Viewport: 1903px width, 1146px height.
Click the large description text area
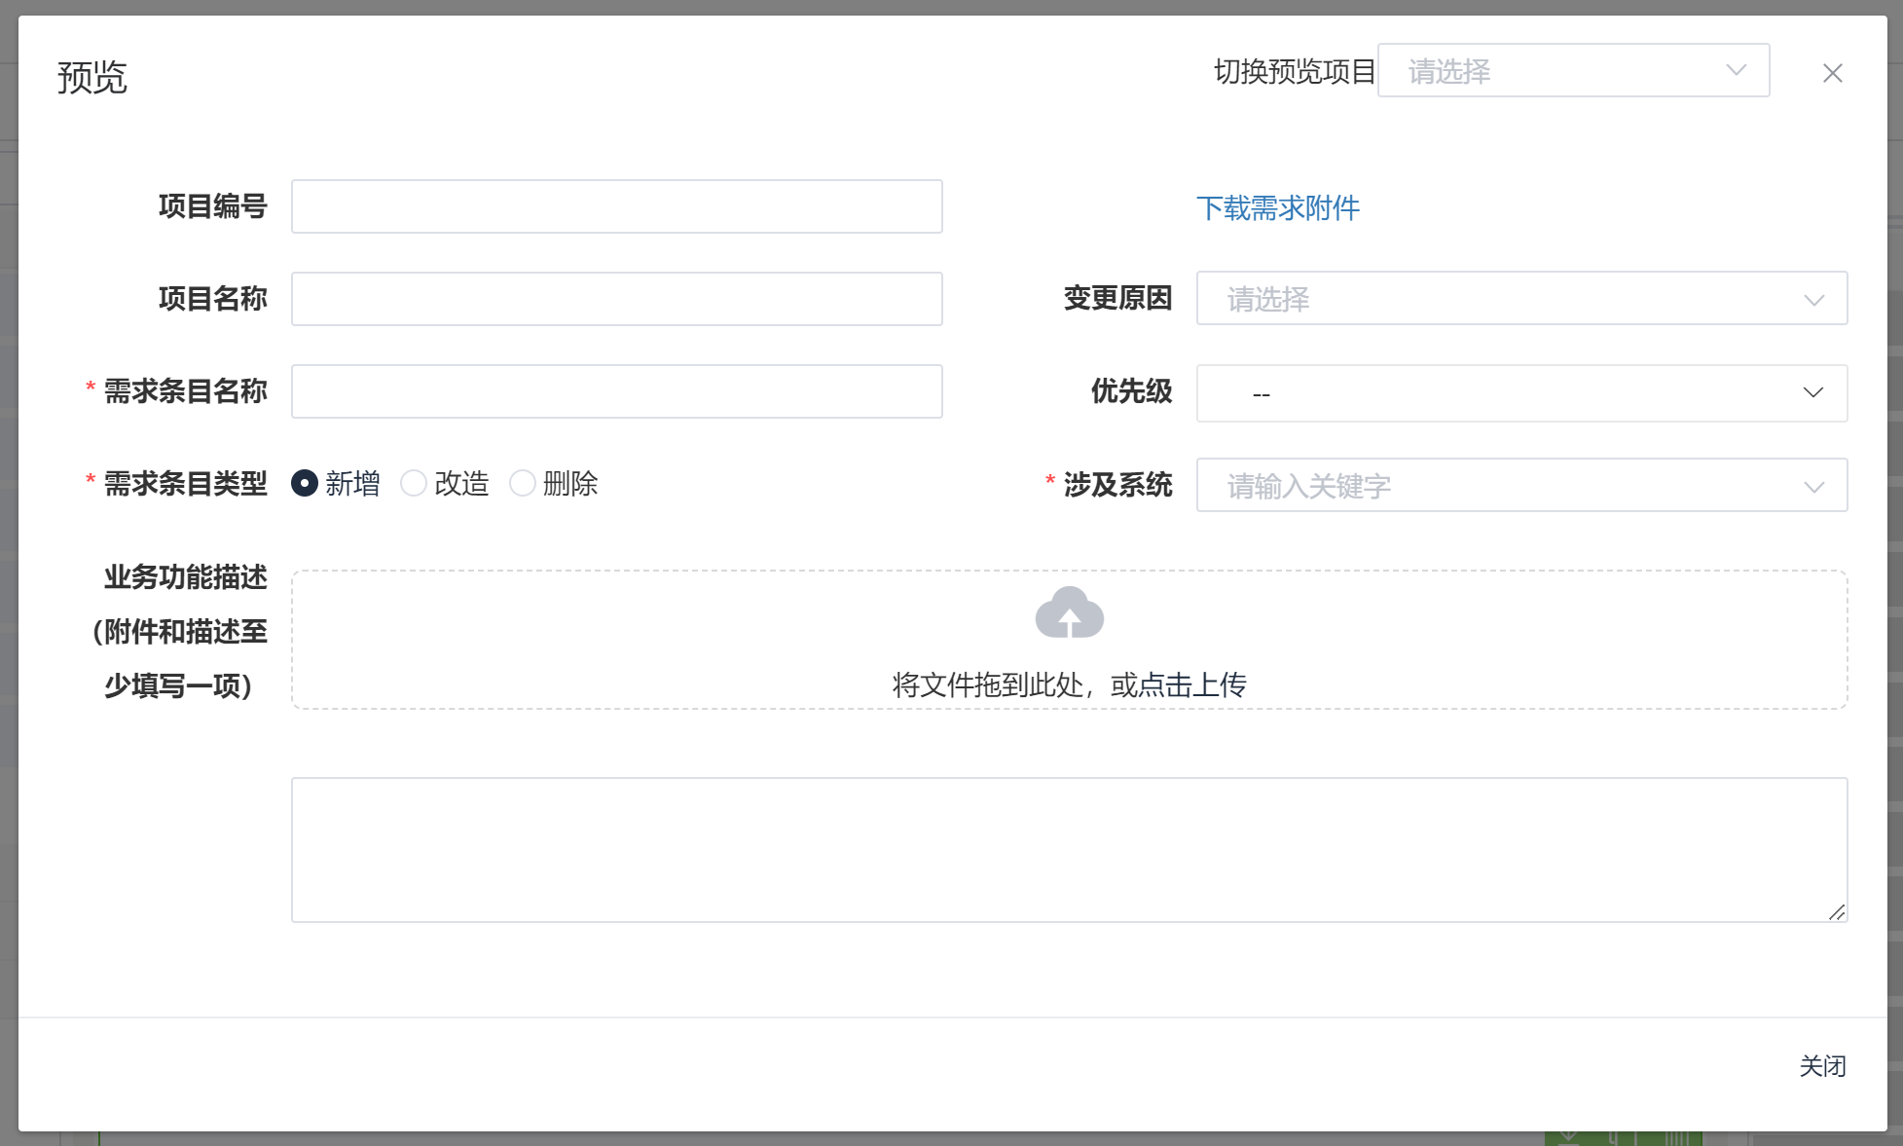tap(1069, 848)
